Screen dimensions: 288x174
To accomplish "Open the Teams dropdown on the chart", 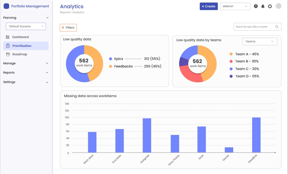I will pyautogui.click(x=259, y=41).
